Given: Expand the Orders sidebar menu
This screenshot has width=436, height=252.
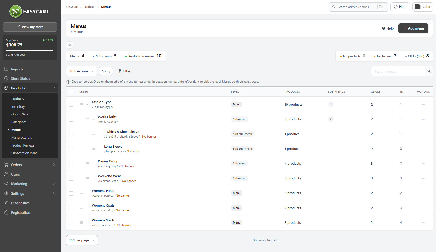Looking at the screenshot, I should 30,165.
